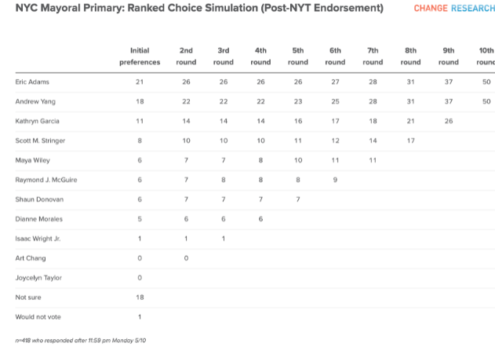Click the 9th round column header
This screenshot has width=495, height=358.
[448, 56]
